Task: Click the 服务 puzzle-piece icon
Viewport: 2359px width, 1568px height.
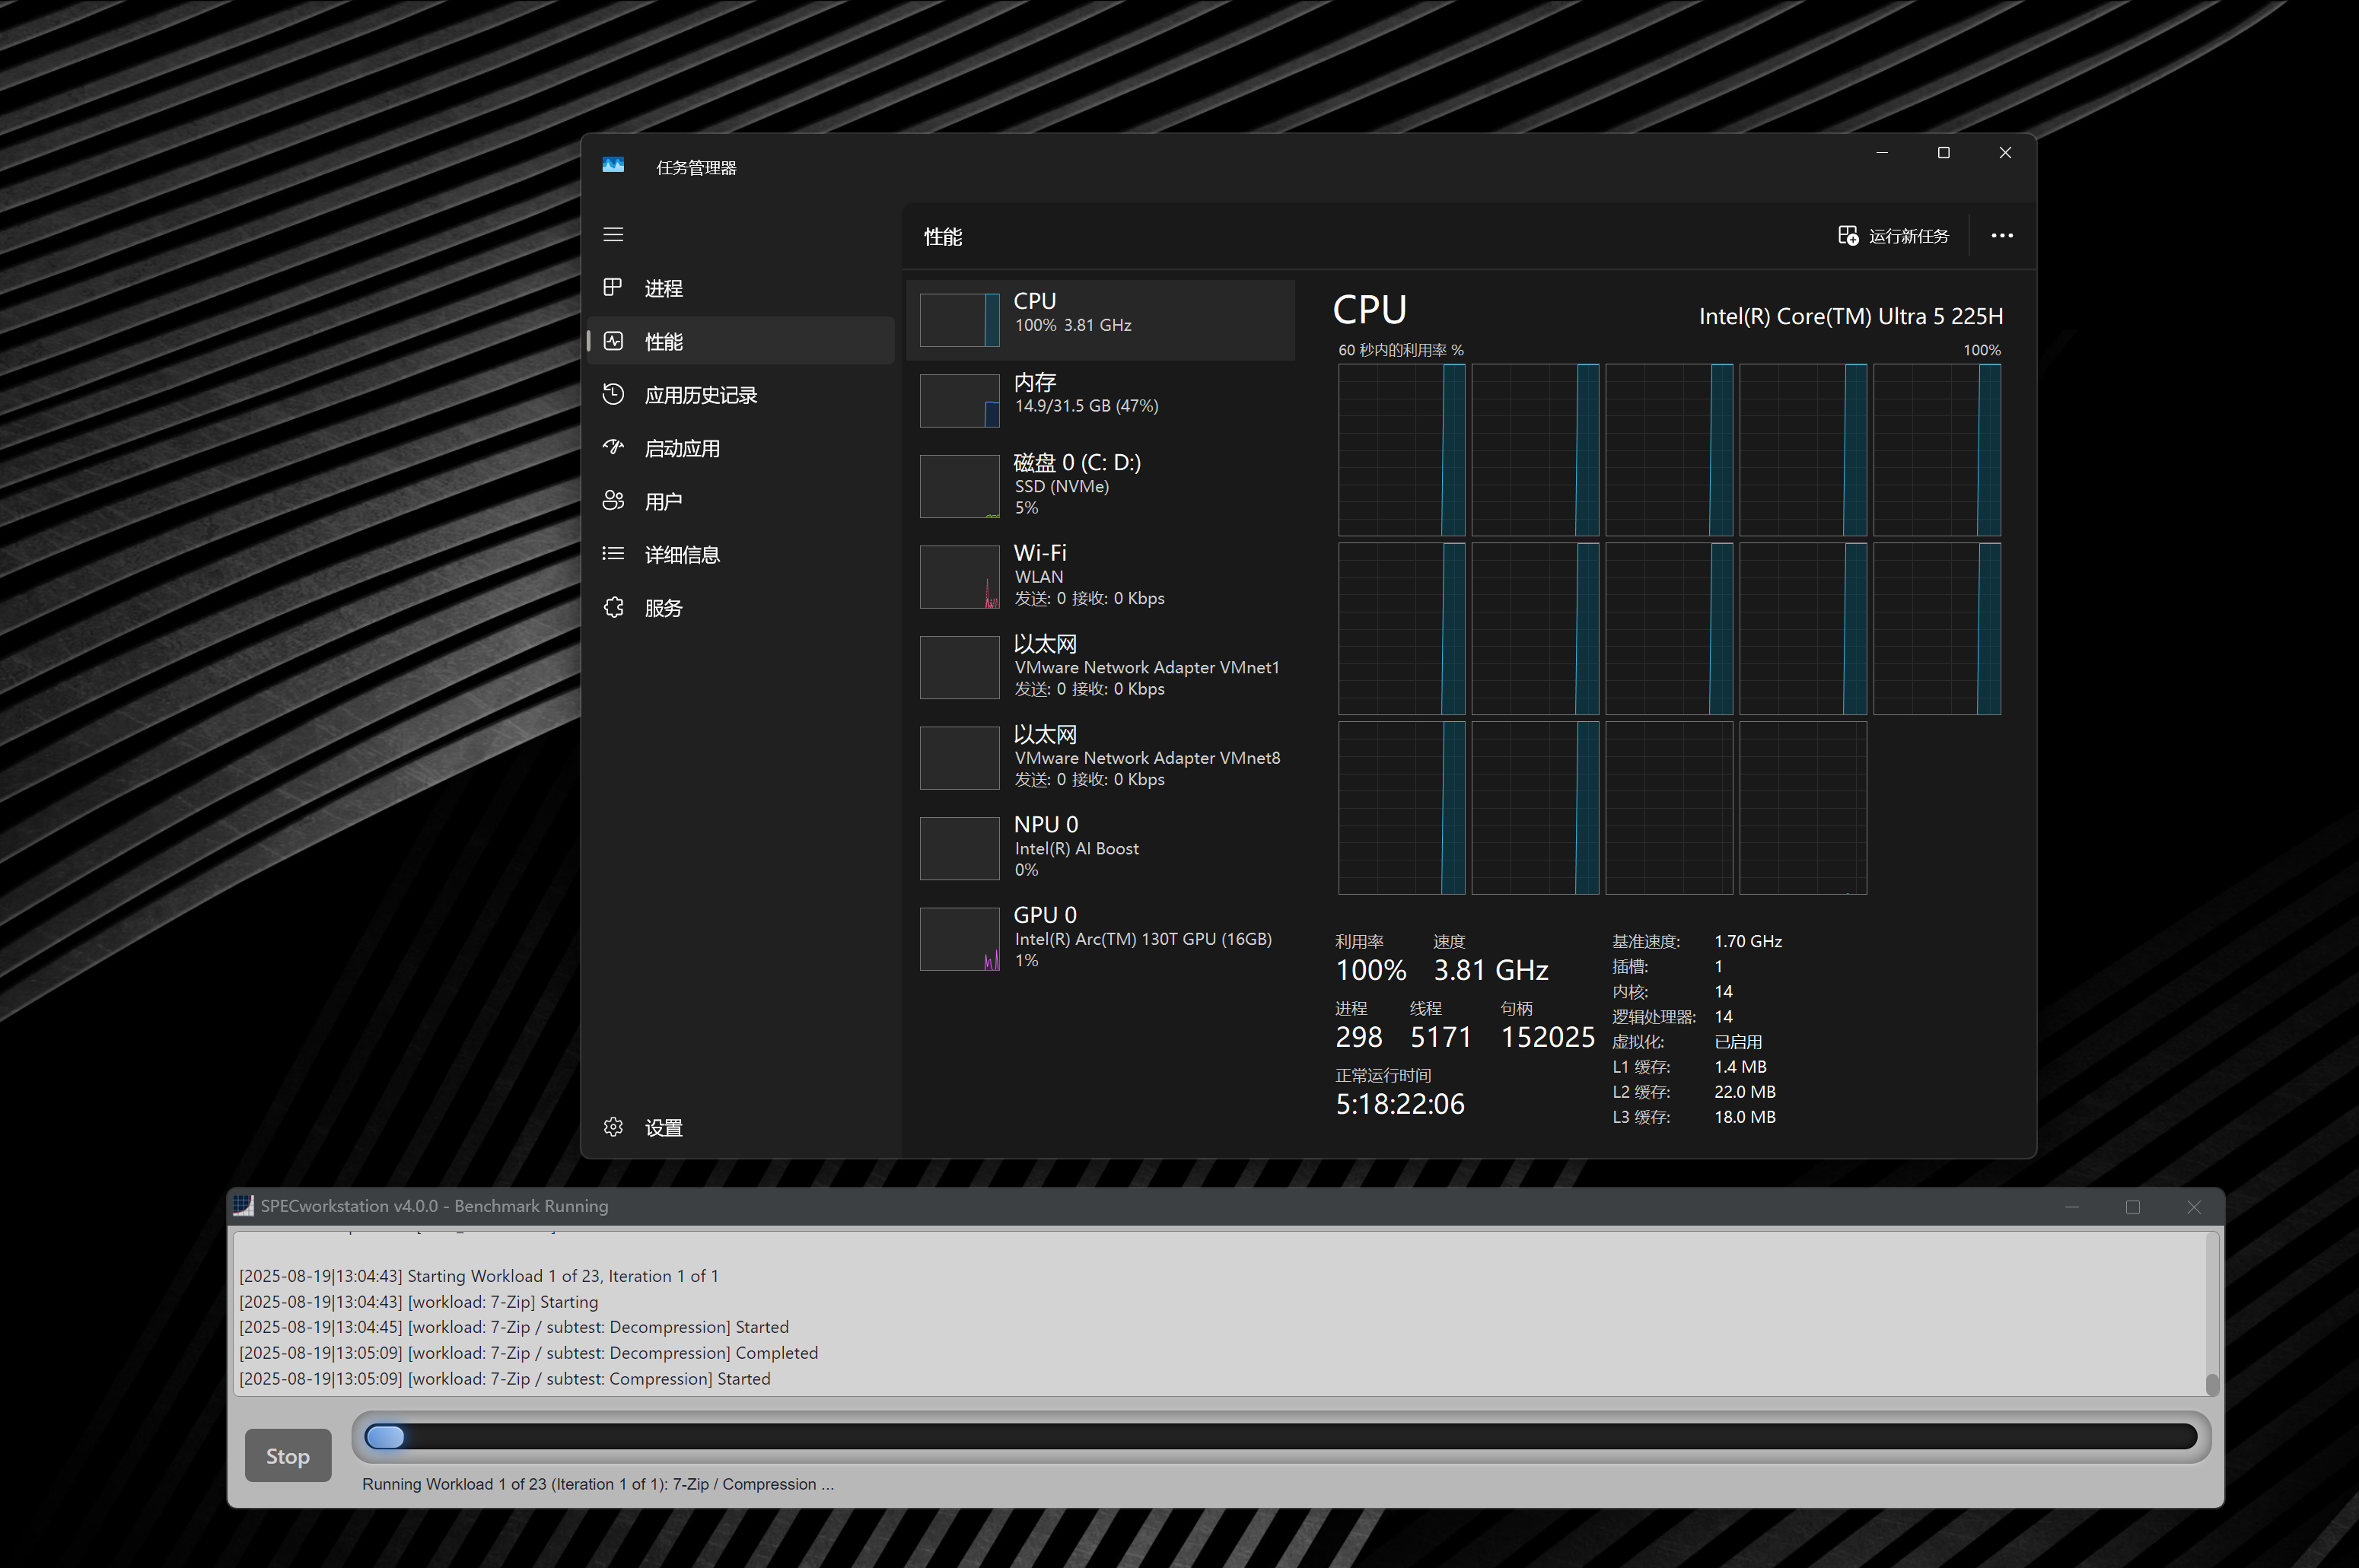Action: 613,607
